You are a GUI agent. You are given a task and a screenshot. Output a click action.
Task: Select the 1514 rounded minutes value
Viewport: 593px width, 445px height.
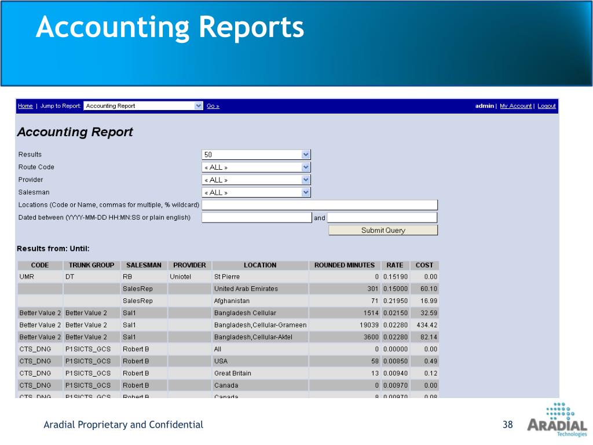(x=371, y=313)
